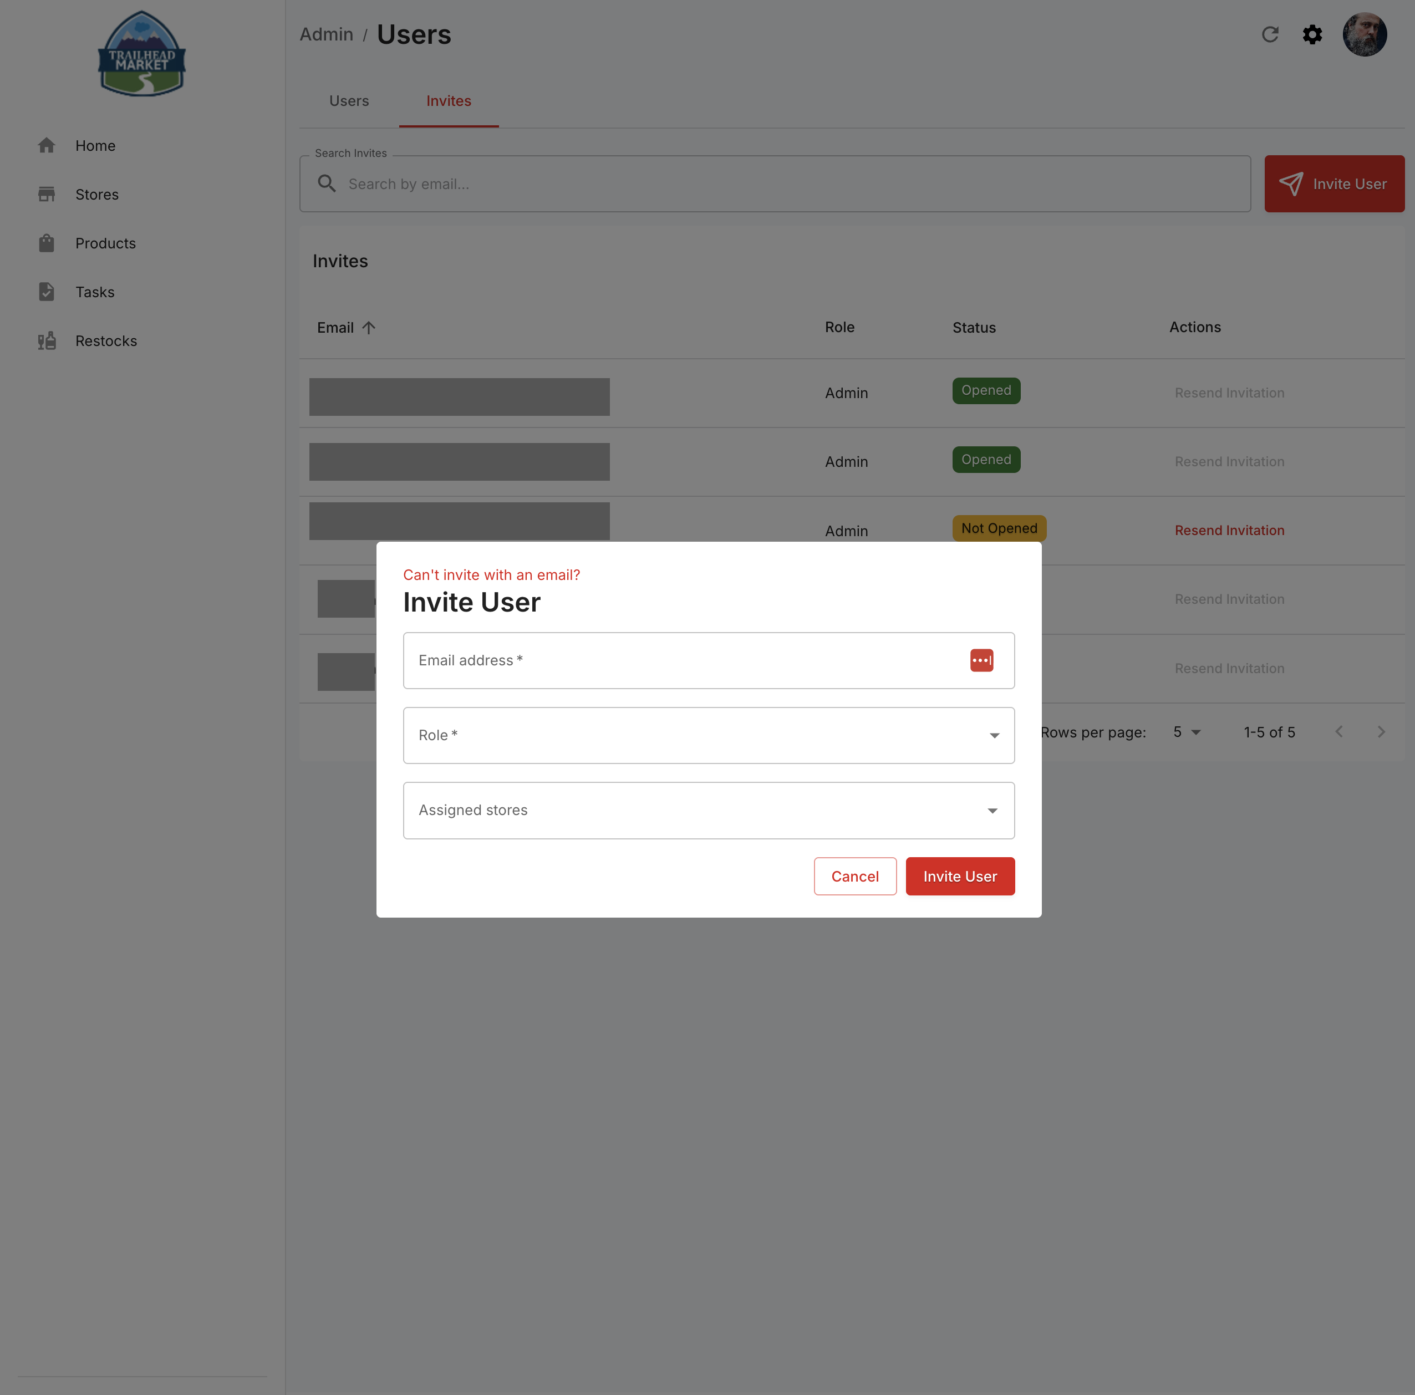
Task: Click the Products shopping bag icon
Action: pos(47,243)
